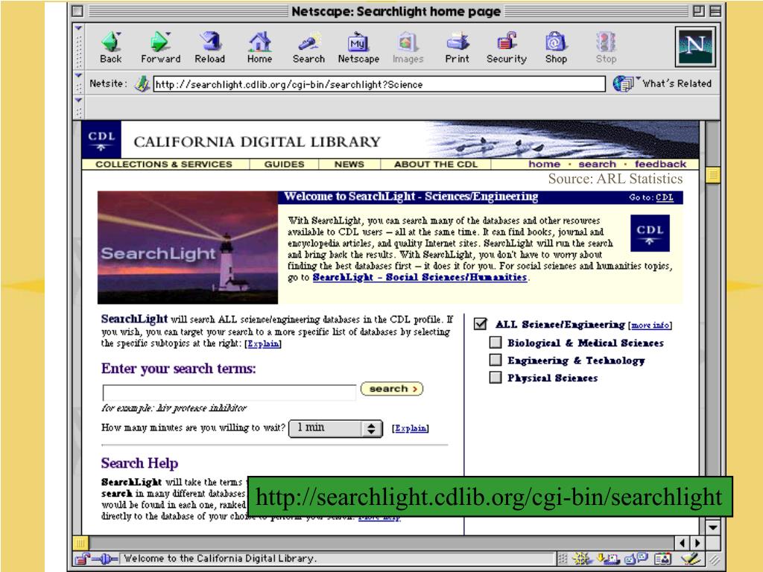Open the more info link
763x572 pixels.
650,325
